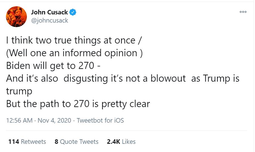View the Likes list
The image size is (255, 152).
pos(129,142)
